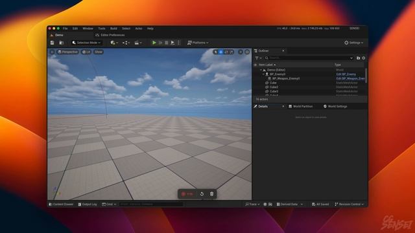
Task: Open the Window menu
Action: point(88,28)
